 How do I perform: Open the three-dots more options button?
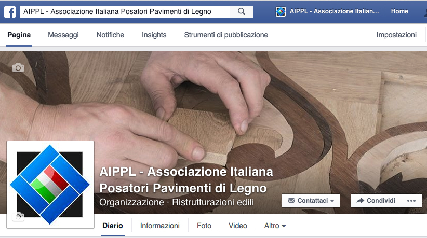tap(411, 201)
